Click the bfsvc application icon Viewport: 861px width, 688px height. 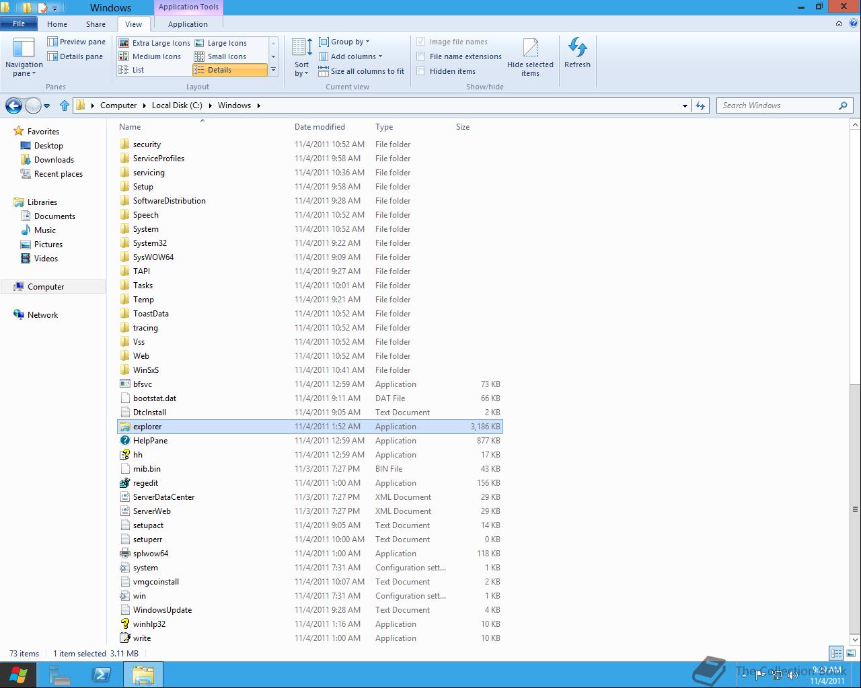coord(124,384)
